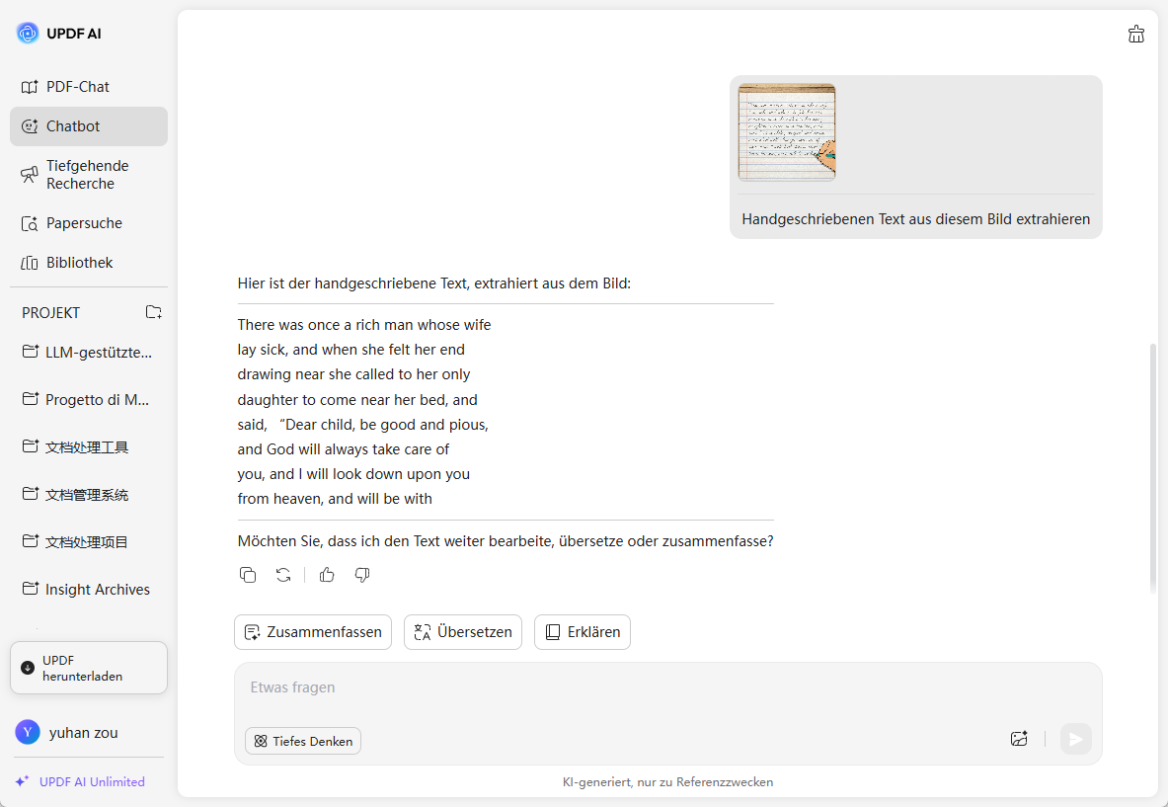Click text 'Möchten Sie, dass ich den Text weiter bearbeite'
This screenshot has width=1168, height=807.
pos(396,541)
